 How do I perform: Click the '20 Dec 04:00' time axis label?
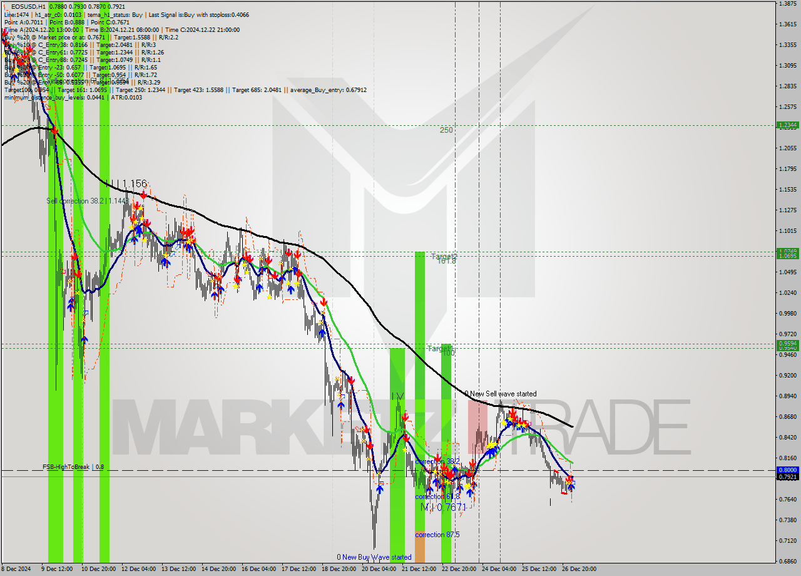[x=379, y=569]
